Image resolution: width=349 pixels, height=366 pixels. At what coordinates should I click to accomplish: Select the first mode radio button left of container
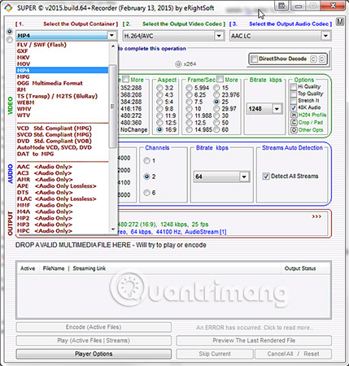10,32
